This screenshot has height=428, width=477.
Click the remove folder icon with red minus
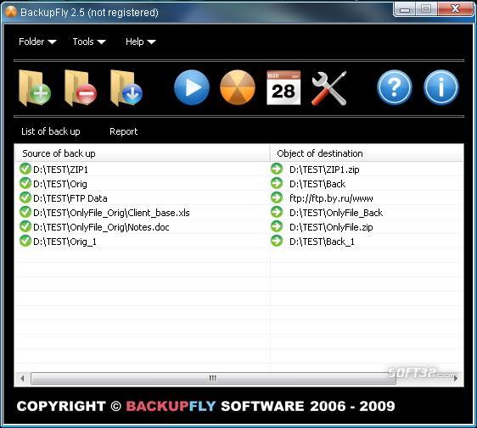(x=81, y=88)
